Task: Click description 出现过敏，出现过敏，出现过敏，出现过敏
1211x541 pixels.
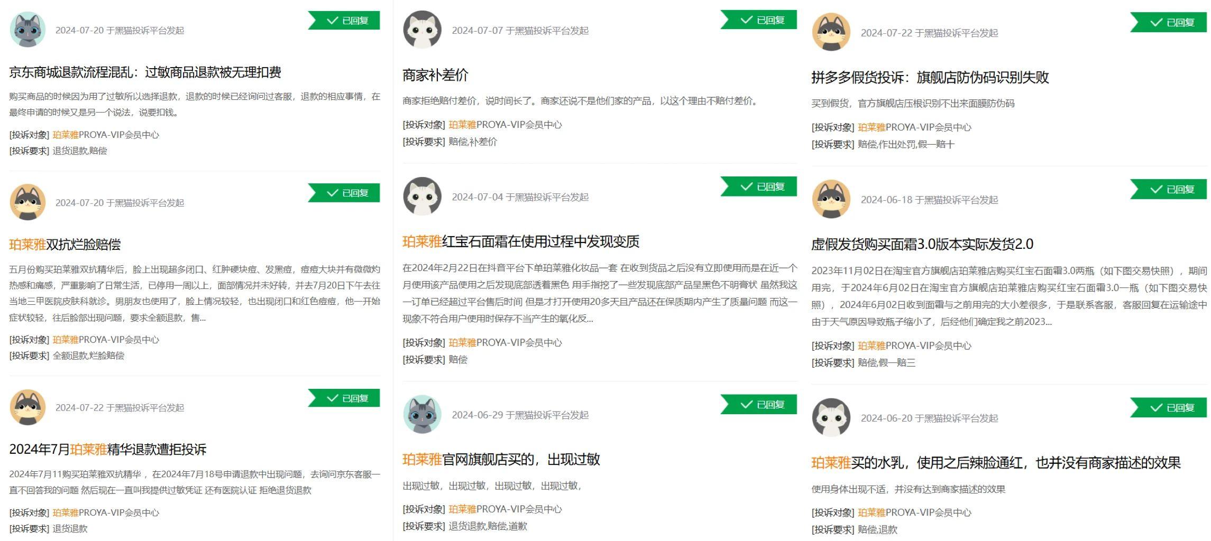Action: pos(492,486)
